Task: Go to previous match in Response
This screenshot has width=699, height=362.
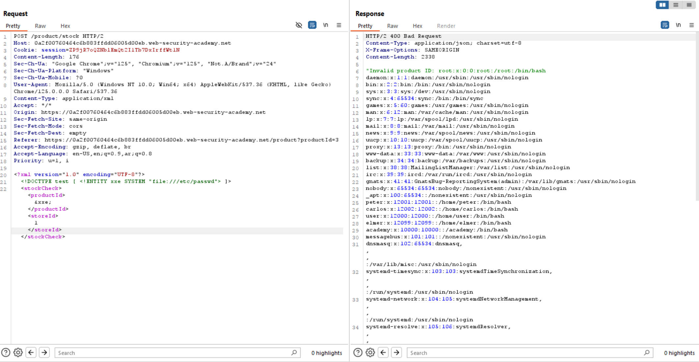Action: coord(384,352)
